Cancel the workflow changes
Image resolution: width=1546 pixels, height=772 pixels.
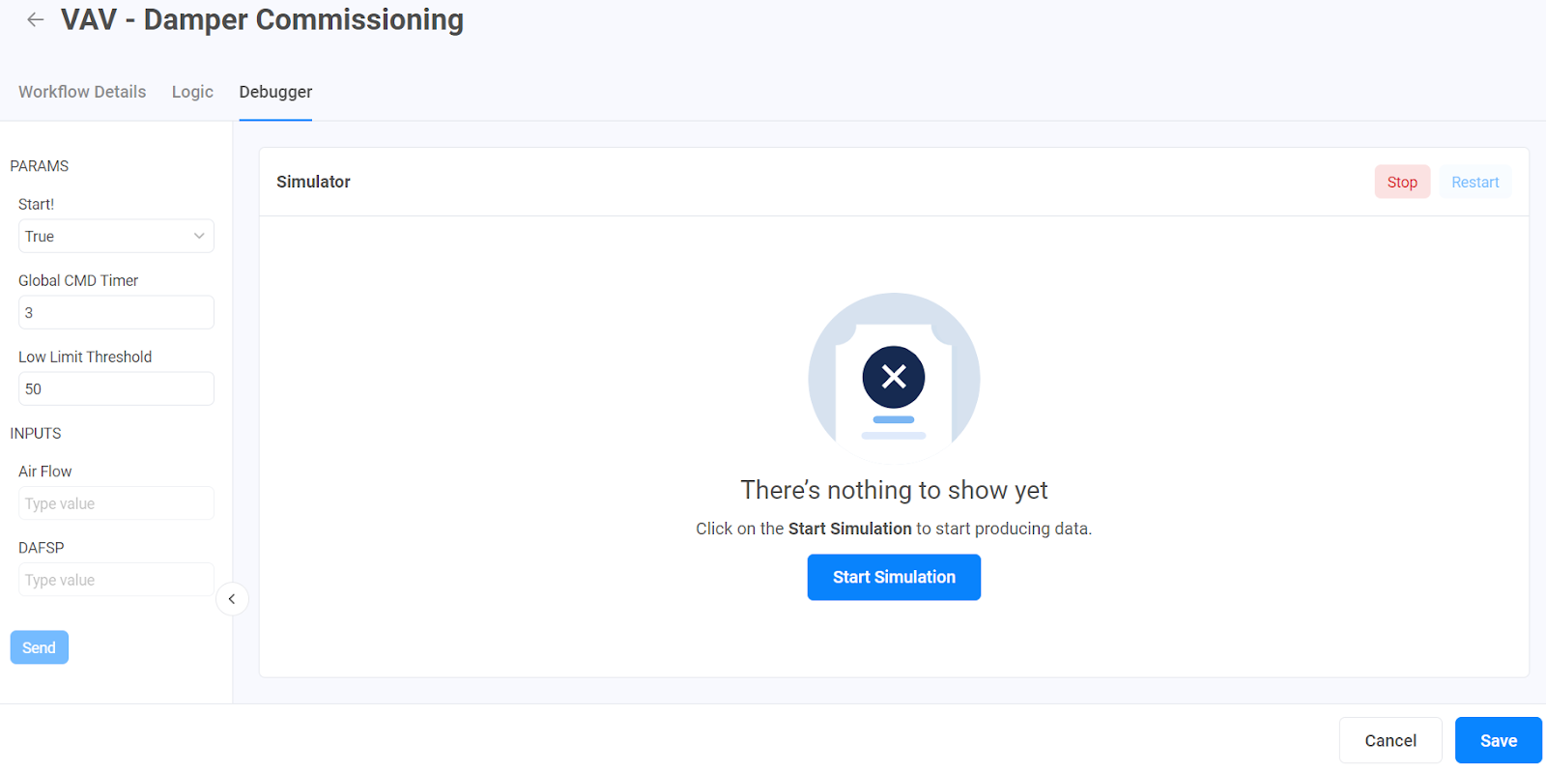[x=1389, y=741]
